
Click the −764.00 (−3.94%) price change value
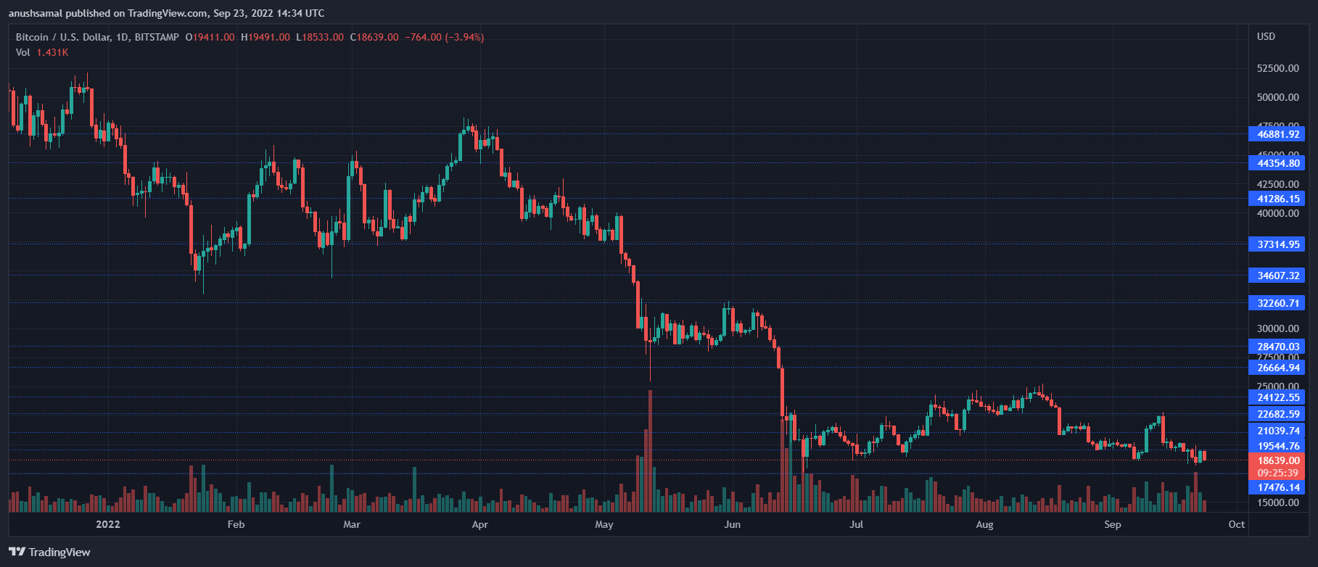[x=444, y=37]
